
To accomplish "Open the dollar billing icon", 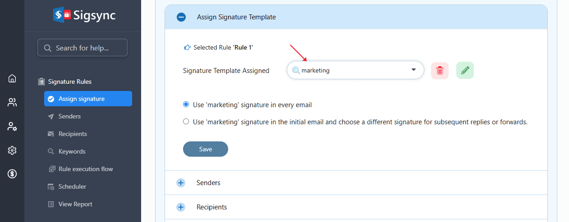I will pos(12,174).
